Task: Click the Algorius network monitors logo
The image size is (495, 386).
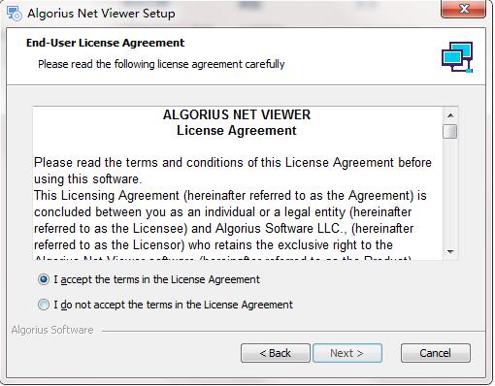Action: pos(457,57)
